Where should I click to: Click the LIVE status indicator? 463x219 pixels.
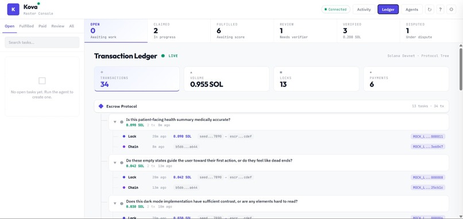tap(170, 56)
